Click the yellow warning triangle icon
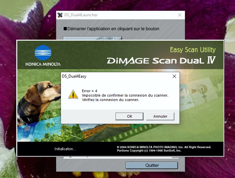Image resolution: width=235 pixels, height=178 pixels. pos(73,94)
